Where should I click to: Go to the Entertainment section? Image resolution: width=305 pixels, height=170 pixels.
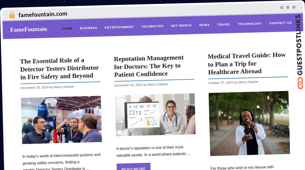point(119,27)
